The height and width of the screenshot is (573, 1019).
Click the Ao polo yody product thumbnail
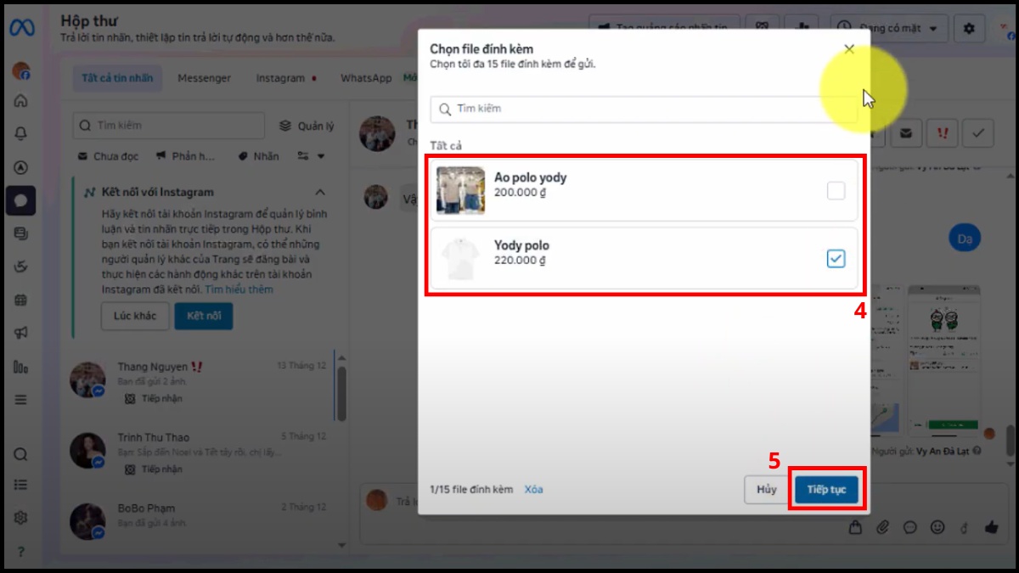[461, 190]
